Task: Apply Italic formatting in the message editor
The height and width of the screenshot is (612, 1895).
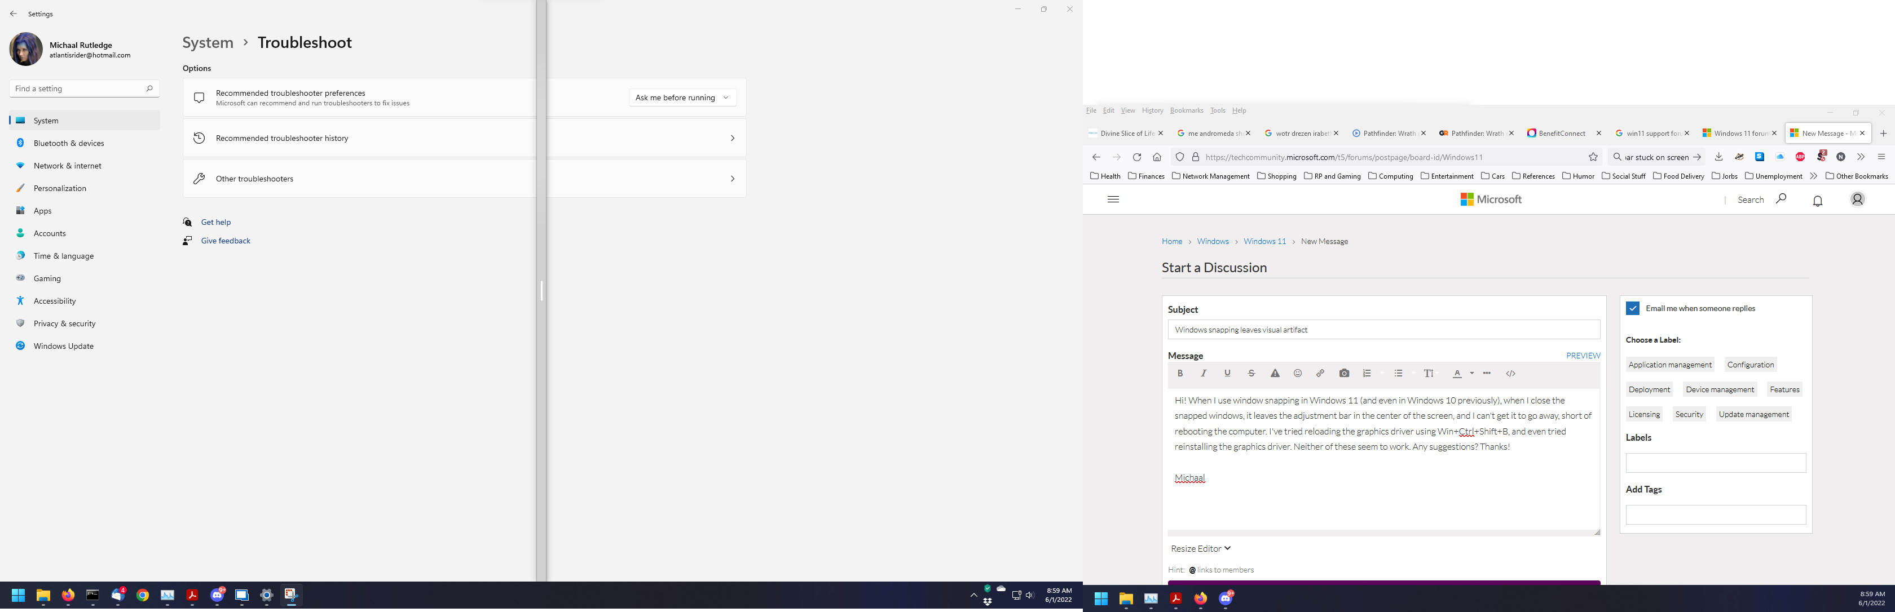Action: click(1204, 373)
